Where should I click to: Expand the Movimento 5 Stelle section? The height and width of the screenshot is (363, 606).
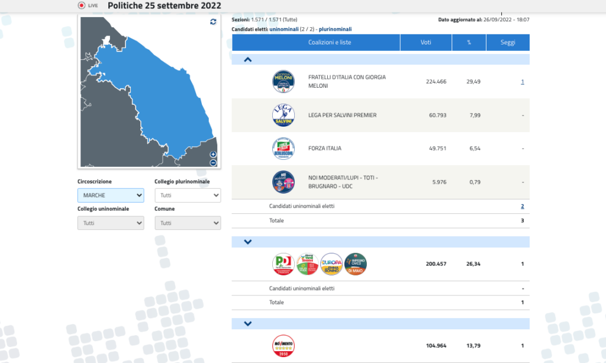[x=248, y=323]
